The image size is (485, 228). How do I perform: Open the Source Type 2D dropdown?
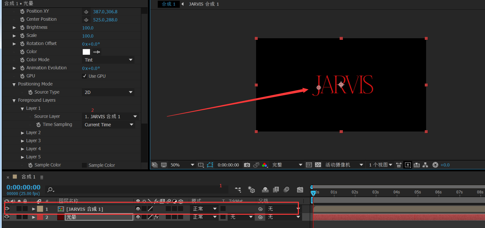coord(108,92)
